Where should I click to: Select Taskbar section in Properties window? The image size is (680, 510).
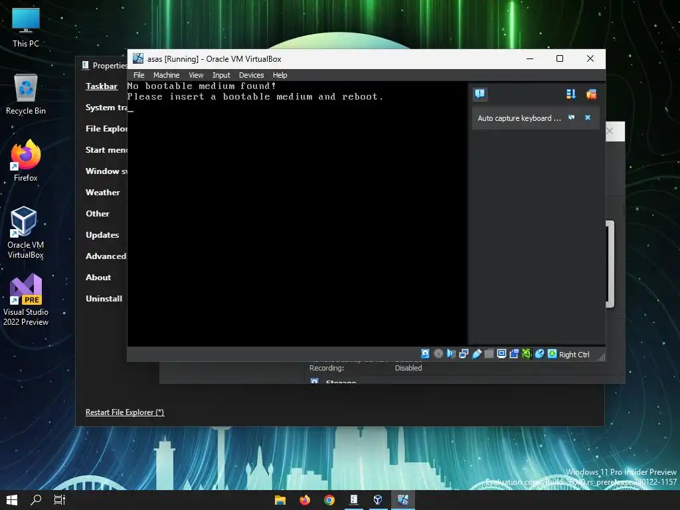(102, 86)
